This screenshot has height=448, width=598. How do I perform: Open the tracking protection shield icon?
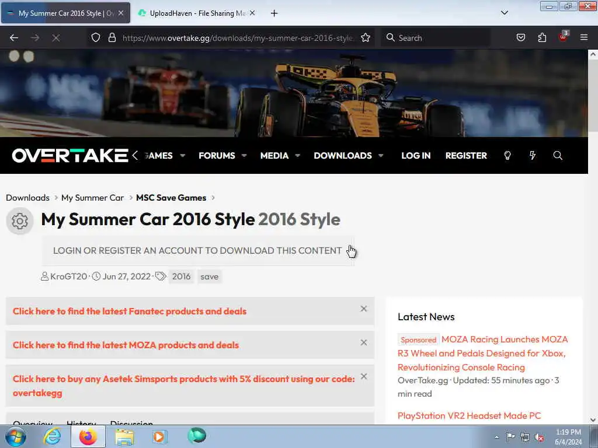(96, 37)
